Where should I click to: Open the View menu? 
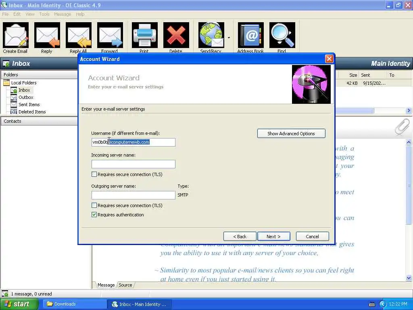[30, 14]
